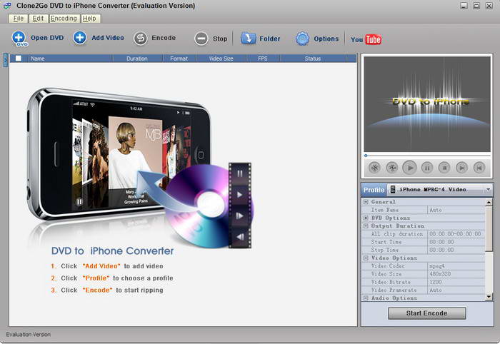Click the Video Bitrate value '1200'
The width and height of the screenshot is (500, 344).
(456, 282)
